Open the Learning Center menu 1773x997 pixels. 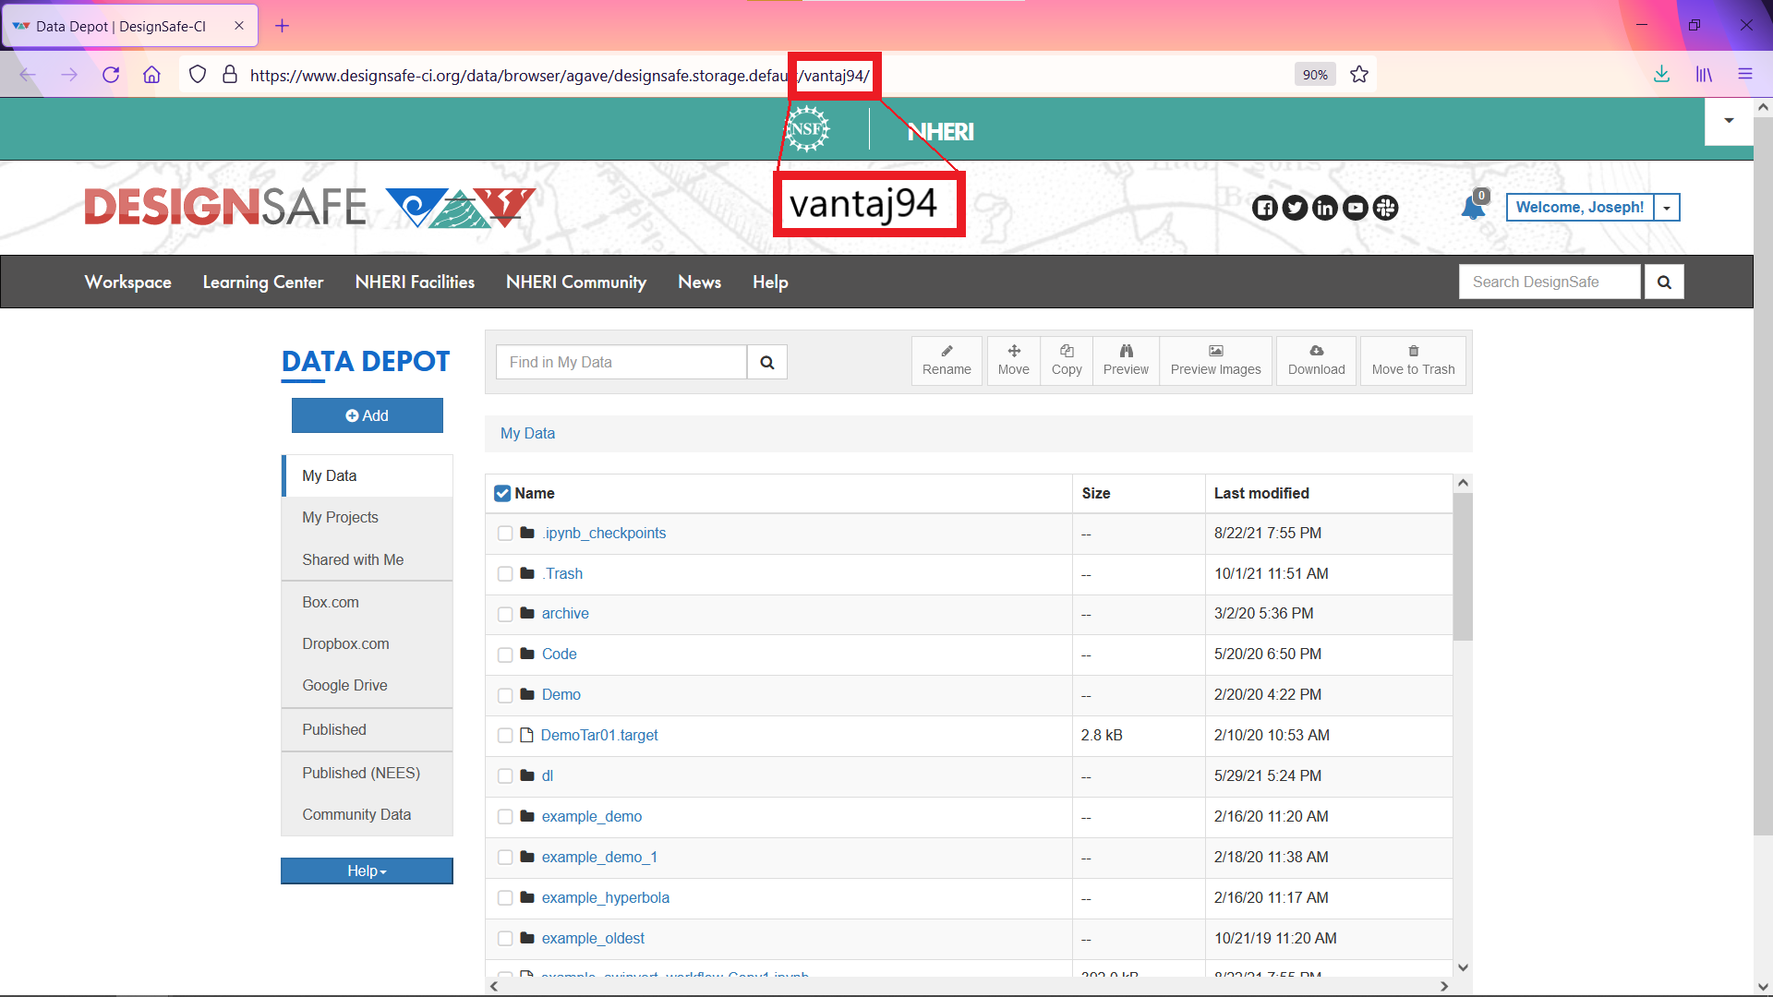click(x=263, y=282)
